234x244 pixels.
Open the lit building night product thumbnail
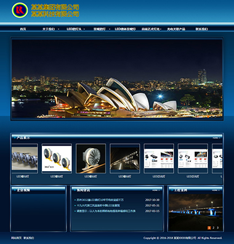click(x=125, y=158)
